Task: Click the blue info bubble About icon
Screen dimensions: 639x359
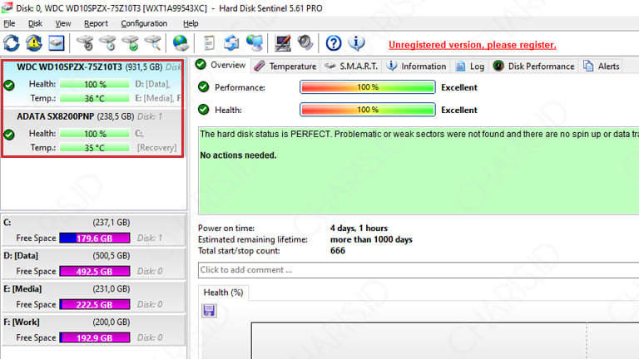Action: (x=356, y=42)
